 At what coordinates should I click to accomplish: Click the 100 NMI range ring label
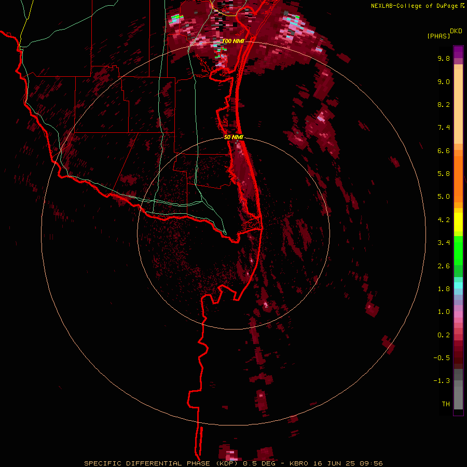tap(233, 41)
